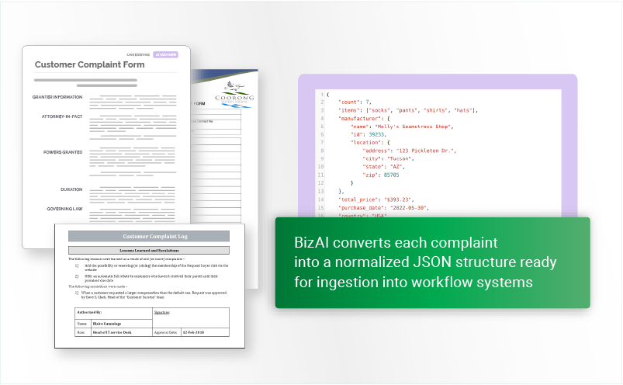Image resolution: width=623 pixels, height=385 pixels.
Task: Click the Link Existing label
Action: tap(138, 55)
